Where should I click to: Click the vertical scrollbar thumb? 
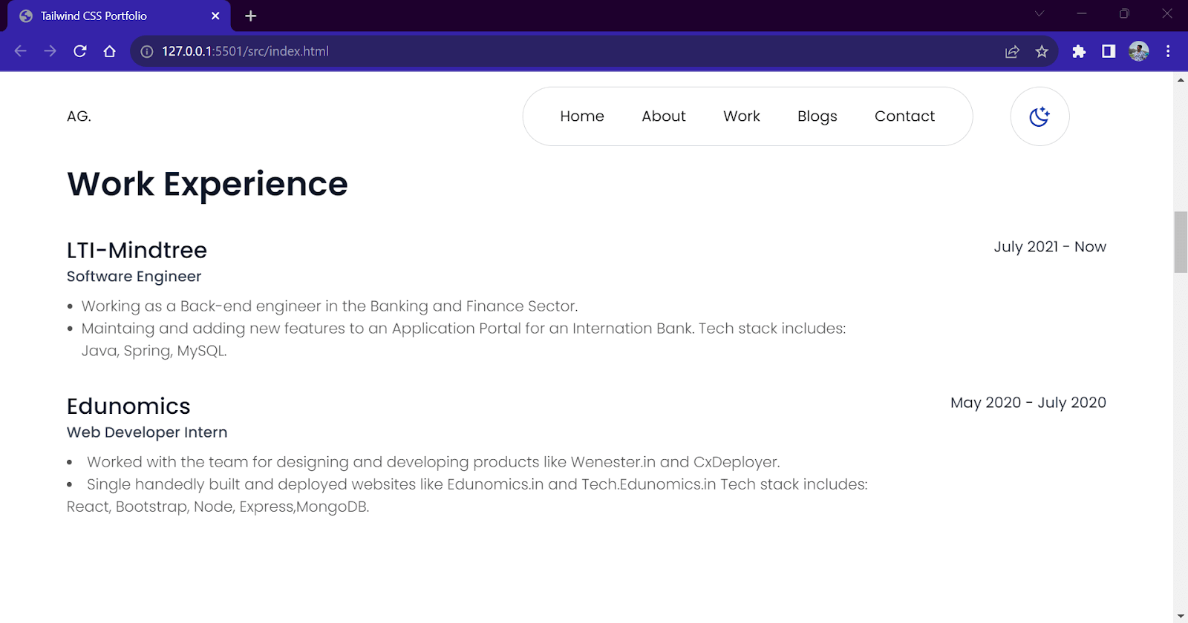click(x=1181, y=242)
